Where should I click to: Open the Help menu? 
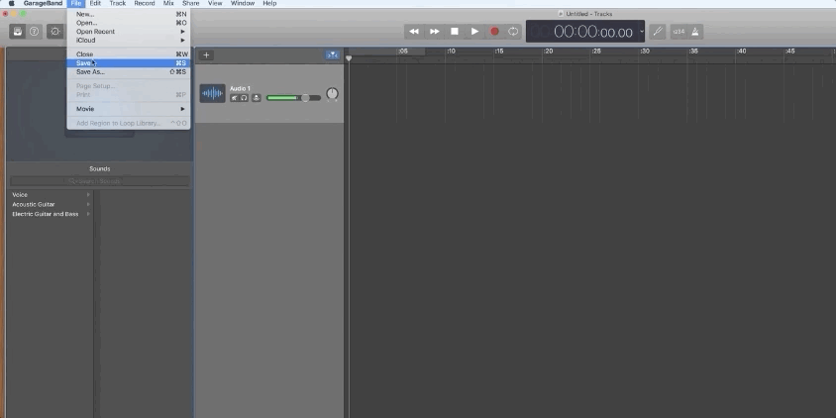(269, 3)
